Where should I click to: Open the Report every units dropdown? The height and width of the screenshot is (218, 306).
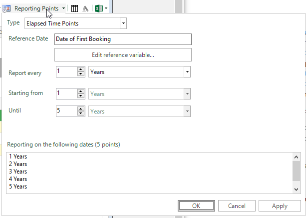pyautogui.click(x=187, y=72)
